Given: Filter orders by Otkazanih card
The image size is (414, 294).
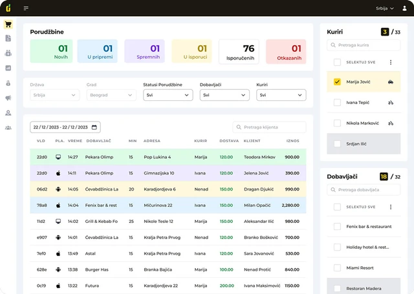Looking at the screenshot, I should pos(286,52).
